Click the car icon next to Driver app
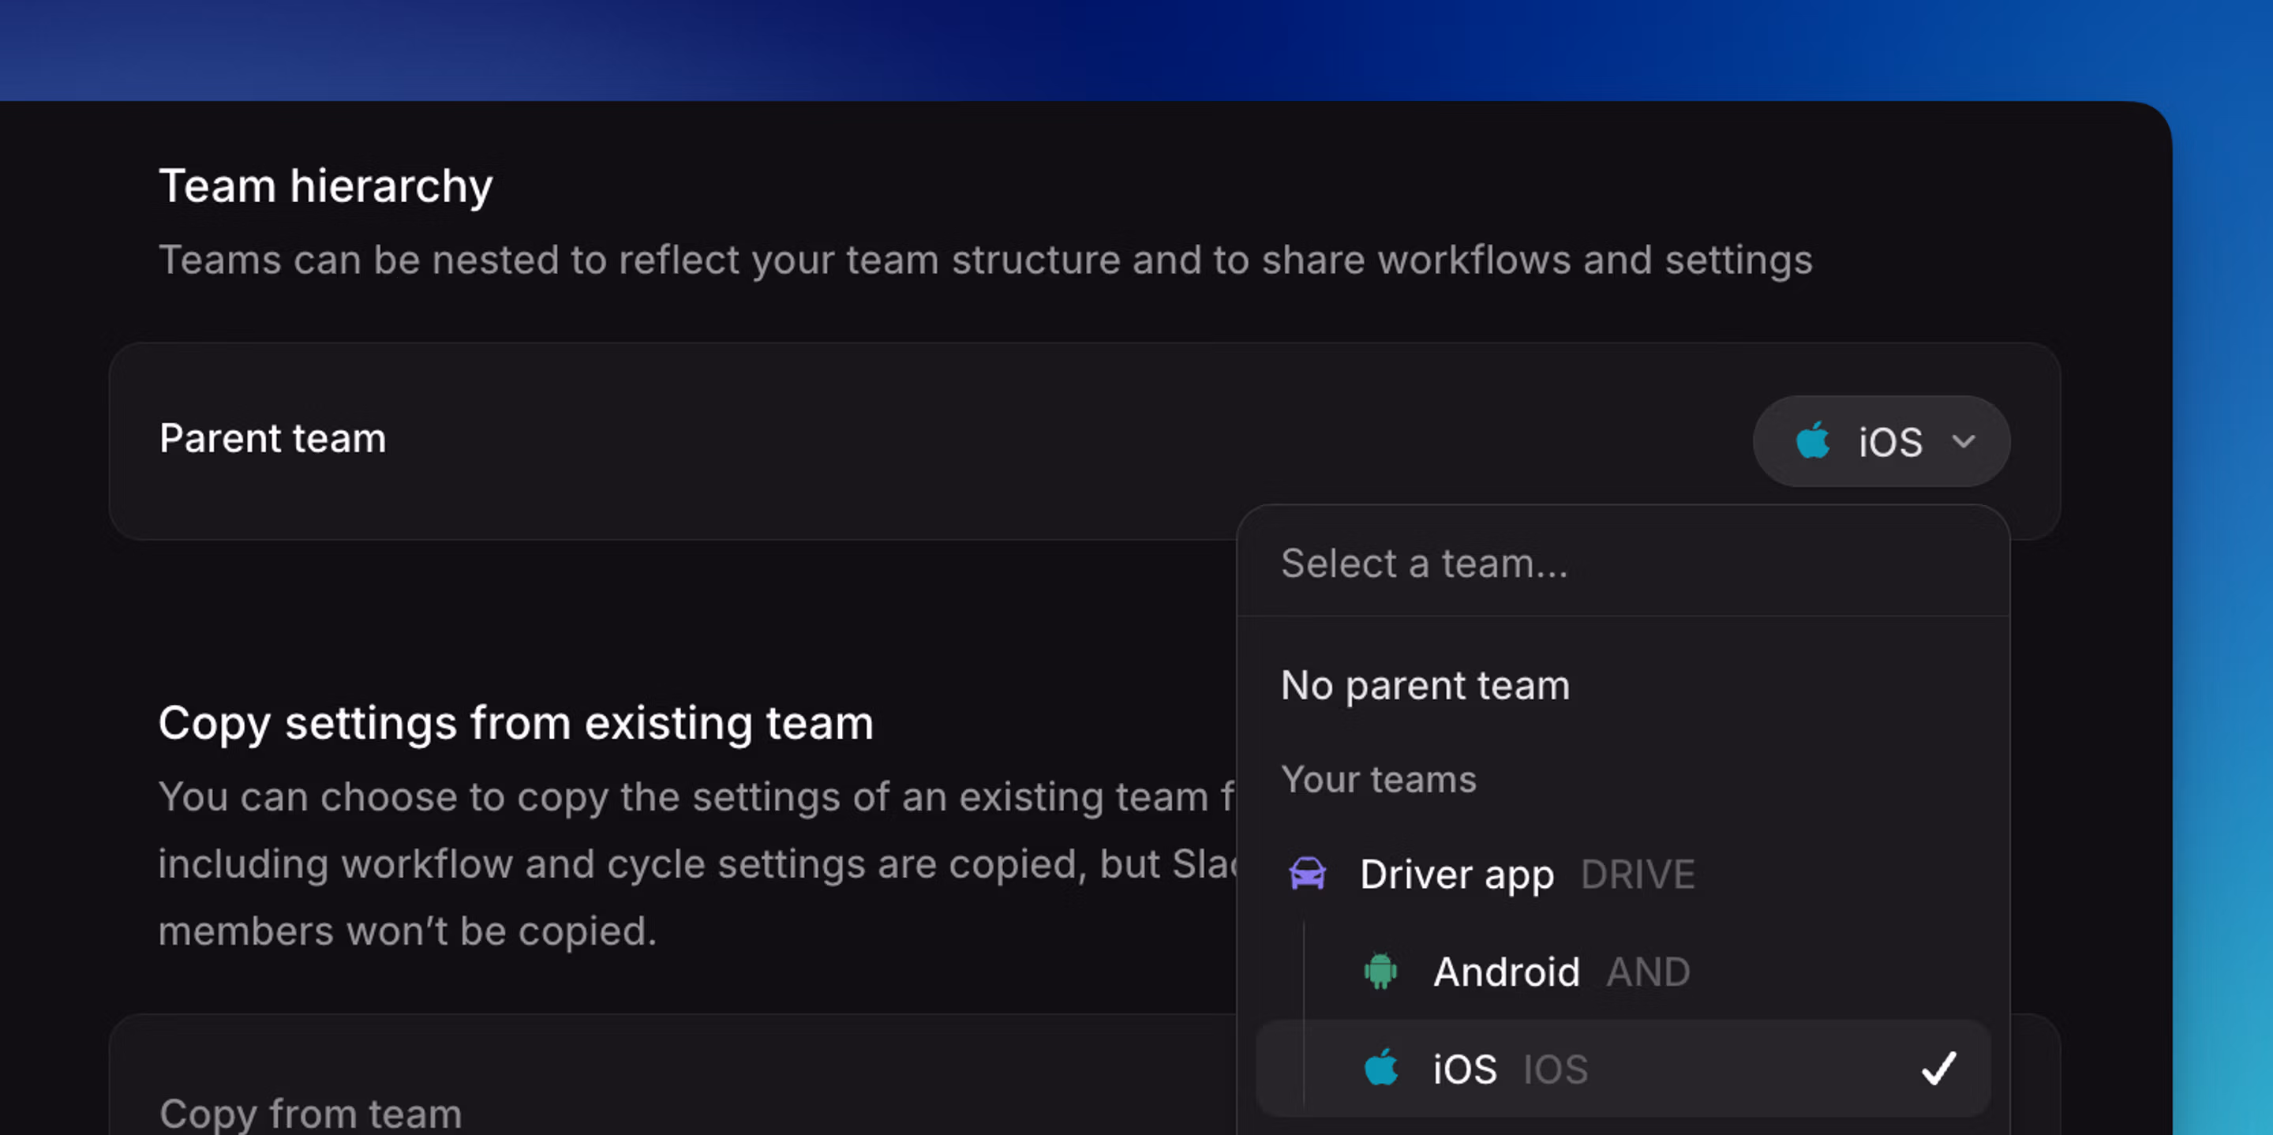This screenshot has height=1135, width=2273. (x=1309, y=874)
